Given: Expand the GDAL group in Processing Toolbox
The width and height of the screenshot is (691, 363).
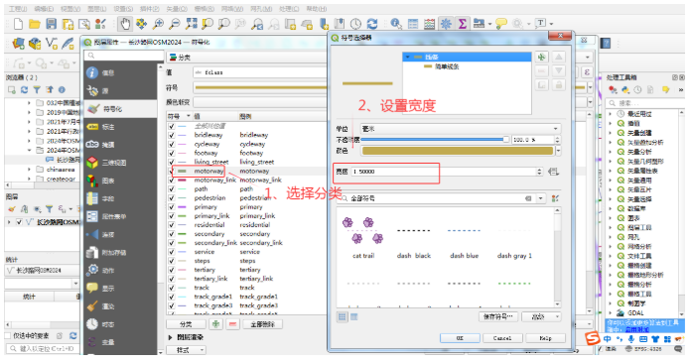Looking at the screenshot, I should pos(611,313).
